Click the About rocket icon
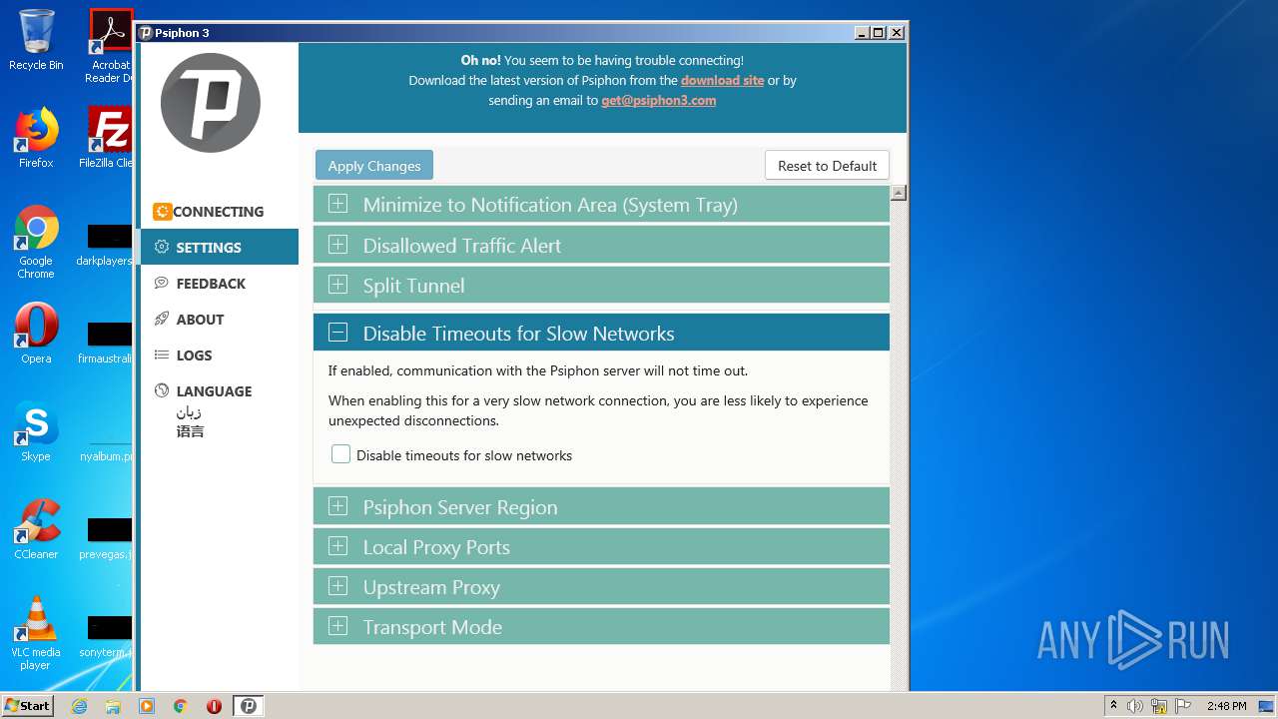 (162, 320)
